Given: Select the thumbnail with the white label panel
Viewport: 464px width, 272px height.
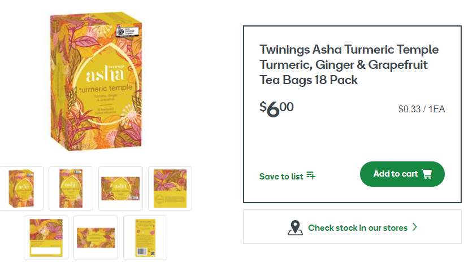Looking at the screenshot, I should coord(46,238).
